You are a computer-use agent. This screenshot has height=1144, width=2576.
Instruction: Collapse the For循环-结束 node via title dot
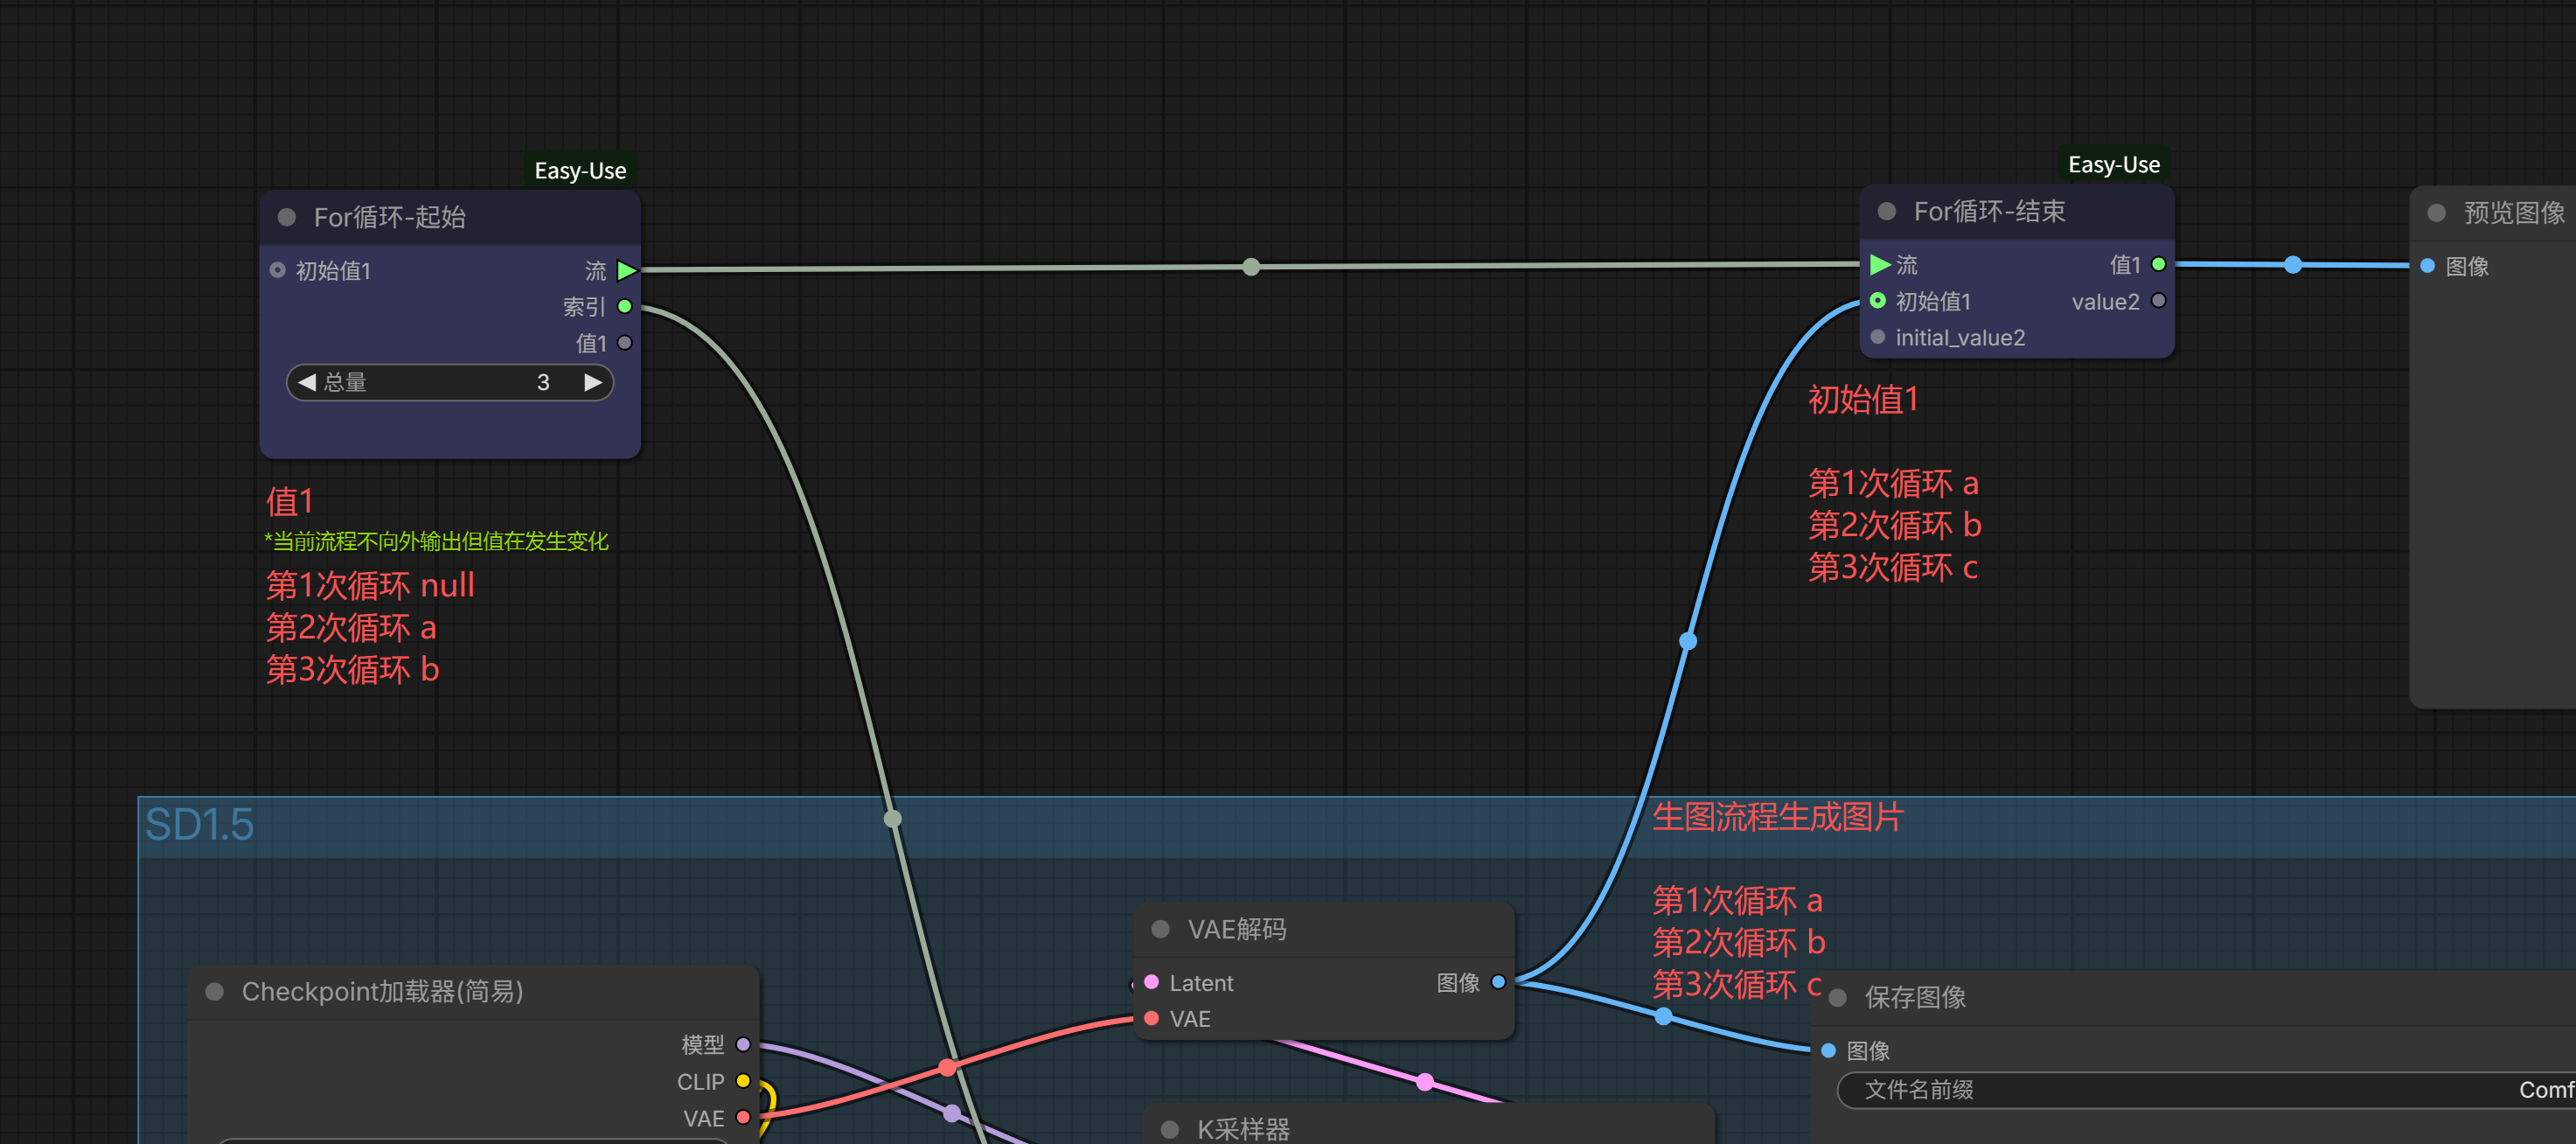[x=1887, y=211]
